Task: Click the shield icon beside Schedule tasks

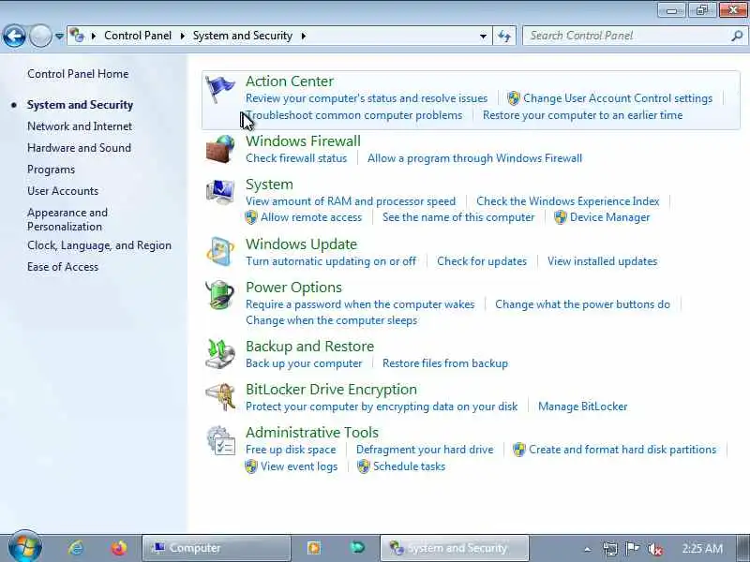Action: point(364,466)
